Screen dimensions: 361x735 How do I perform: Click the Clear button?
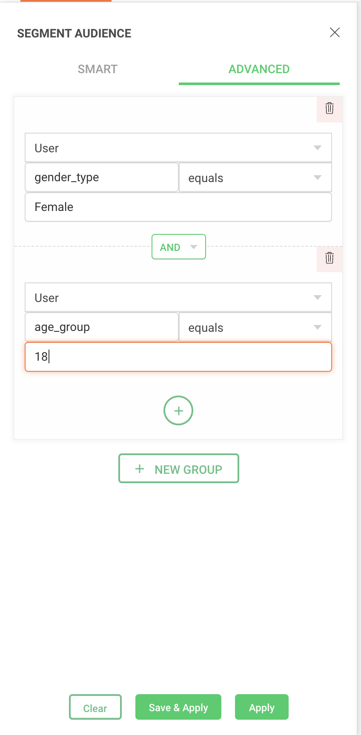click(x=95, y=708)
